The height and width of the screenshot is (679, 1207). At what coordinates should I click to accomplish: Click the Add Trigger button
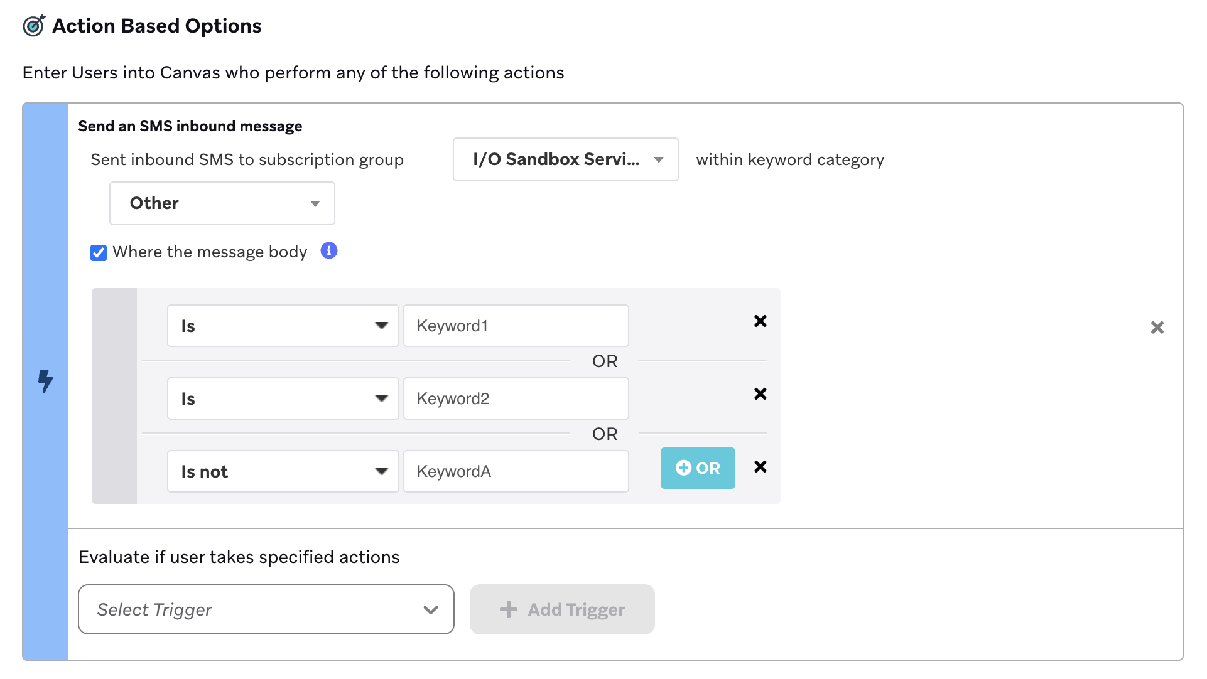562,609
